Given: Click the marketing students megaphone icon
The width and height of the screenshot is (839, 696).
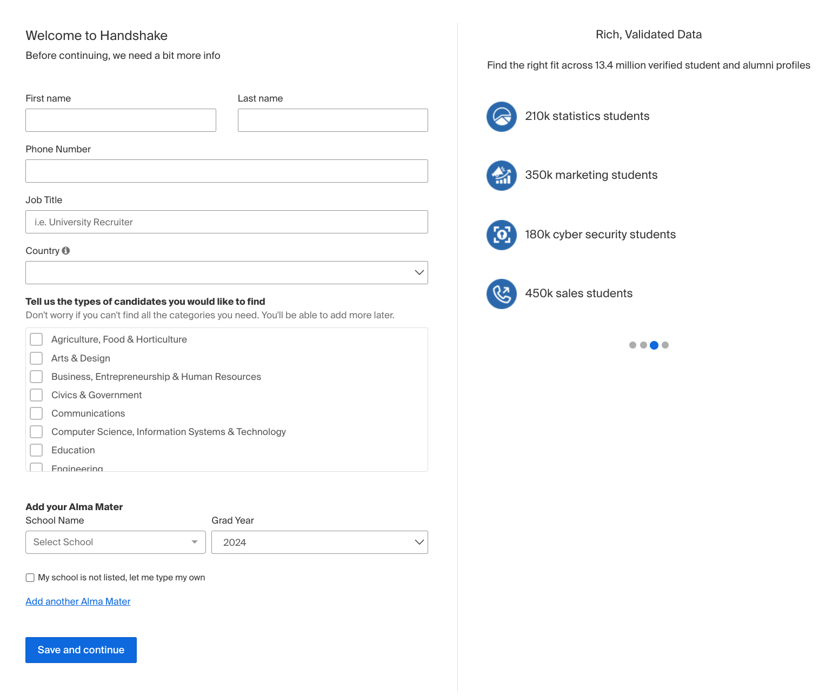Looking at the screenshot, I should point(501,176).
